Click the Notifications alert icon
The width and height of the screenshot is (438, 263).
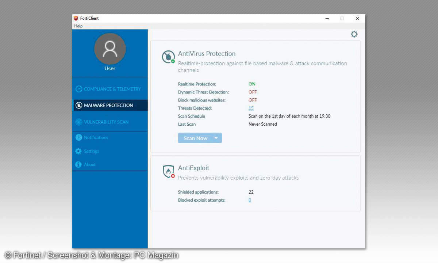[x=78, y=137]
